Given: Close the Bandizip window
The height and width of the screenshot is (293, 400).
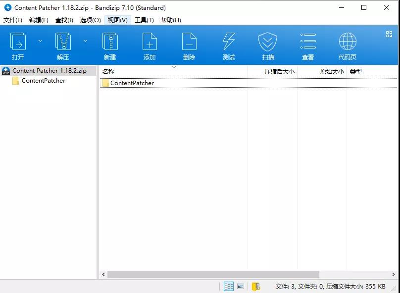Looking at the screenshot, I should click(x=387, y=7).
